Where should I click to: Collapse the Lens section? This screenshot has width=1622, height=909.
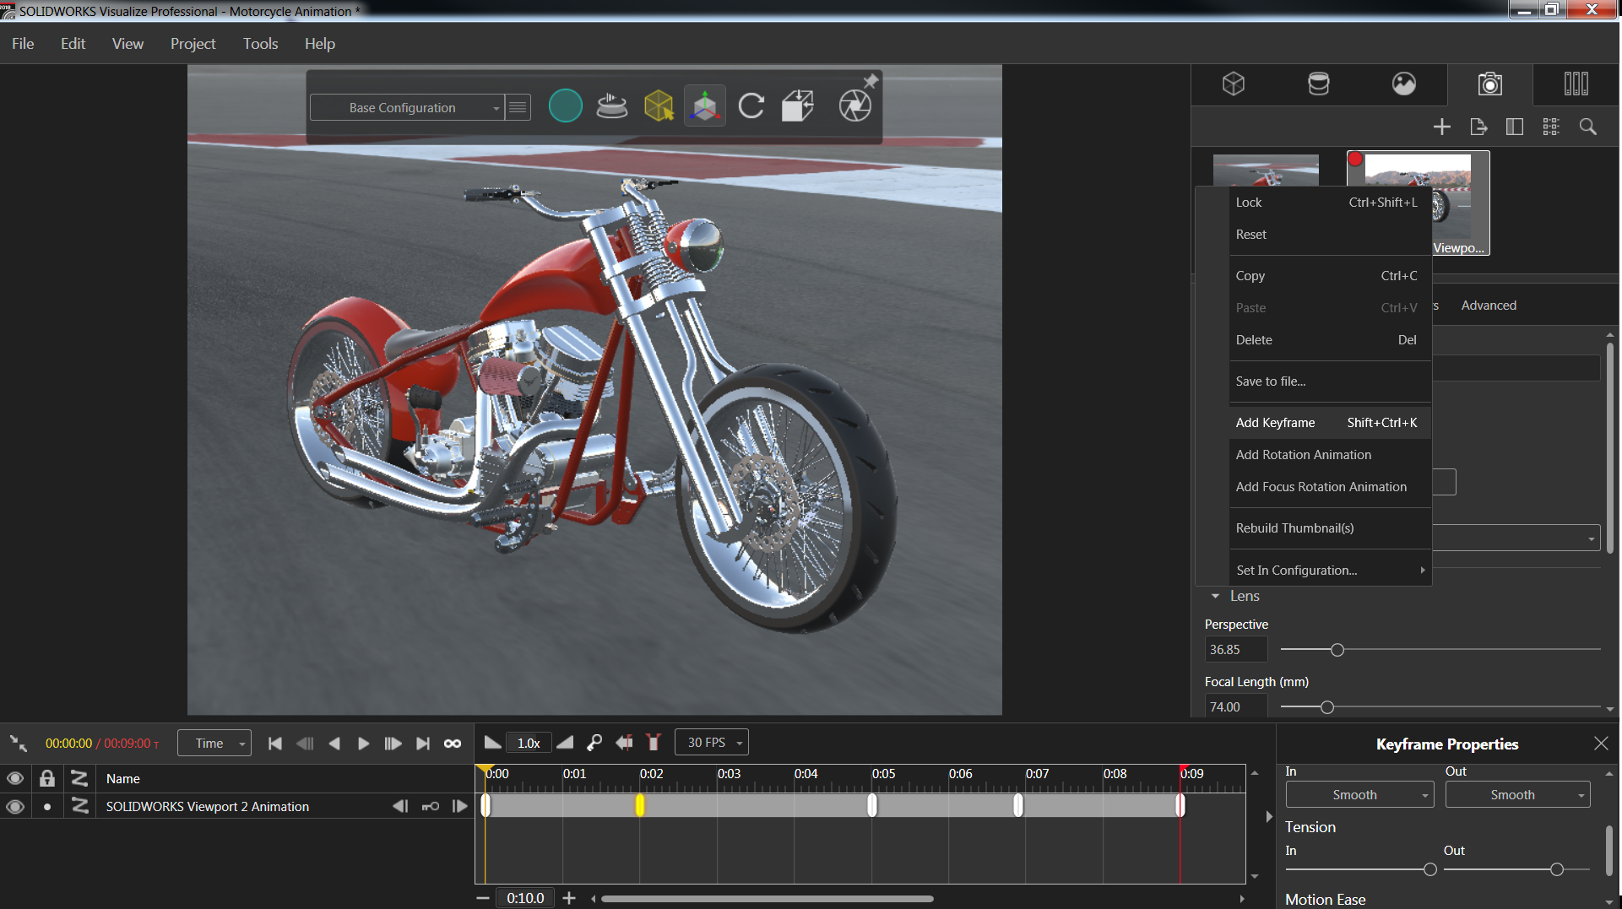point(1215,596)
